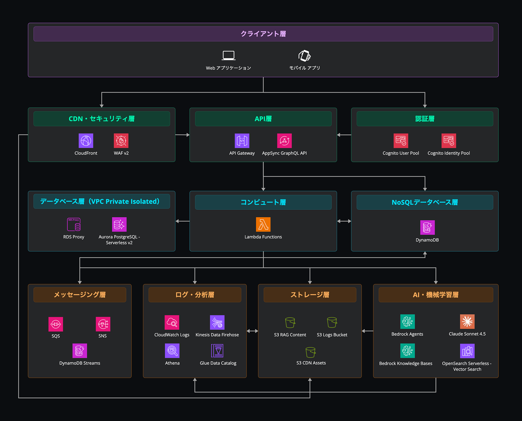Select the WAF v2 icon
Image resolution: width=522 pixels, height=421 pixels.
coord(121,141)
